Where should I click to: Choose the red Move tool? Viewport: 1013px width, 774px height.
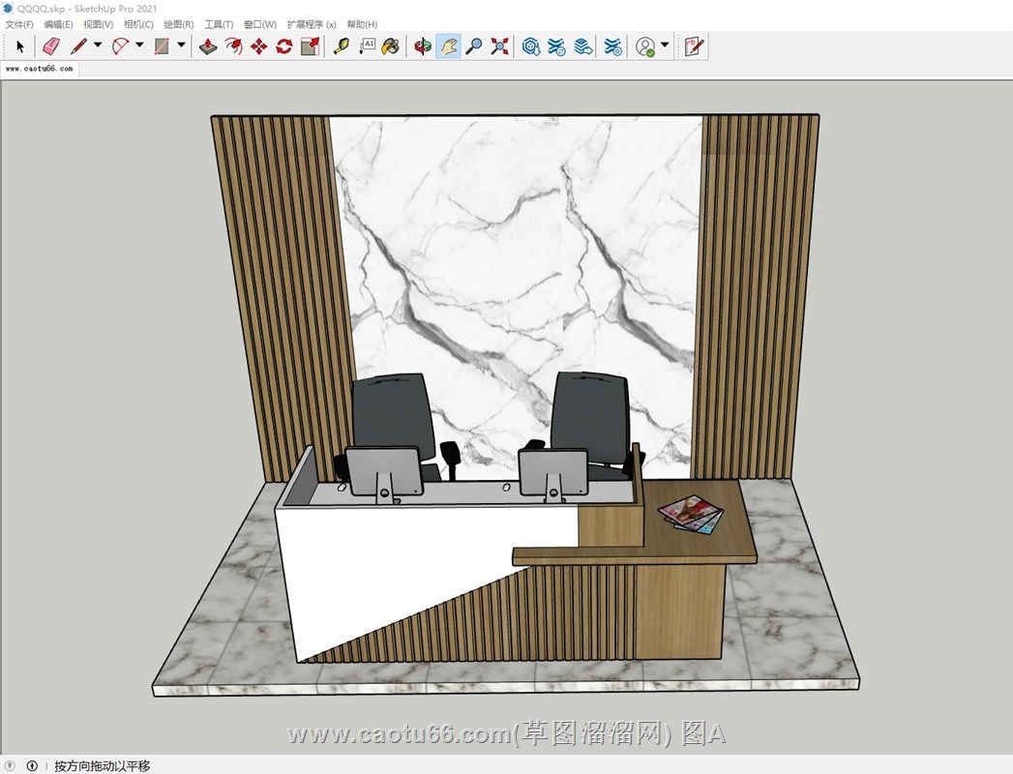(x=258, y=45)
